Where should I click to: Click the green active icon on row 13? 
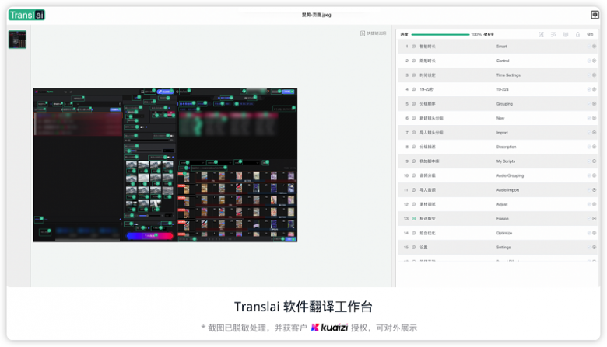413,218
